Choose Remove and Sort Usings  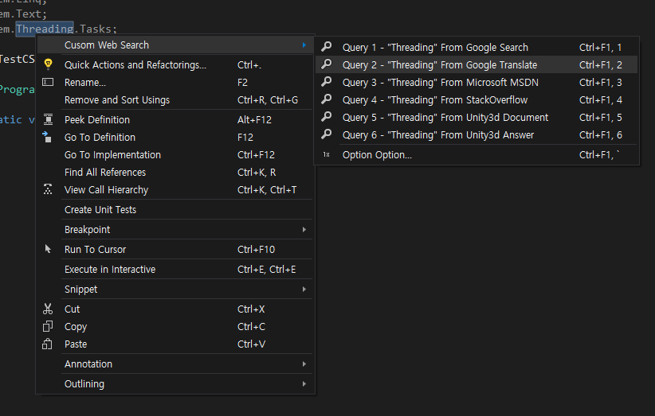[x=175, y=100]
